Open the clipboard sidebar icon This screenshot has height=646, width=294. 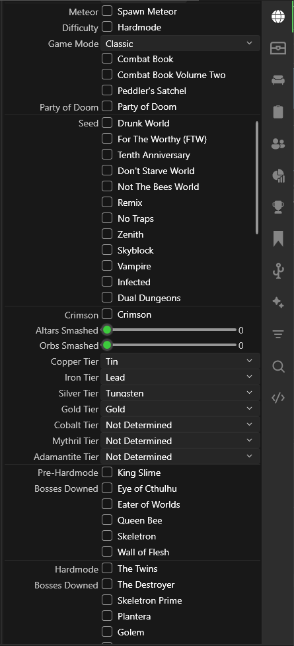point(278,112)
